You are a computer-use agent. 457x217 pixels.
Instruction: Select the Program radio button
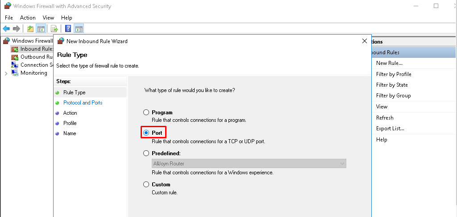coord(146,113)
